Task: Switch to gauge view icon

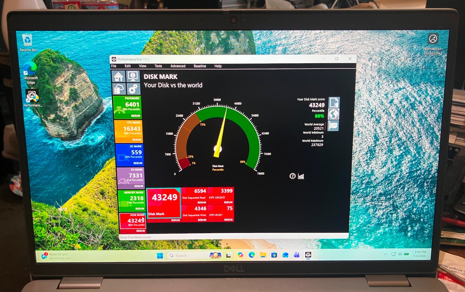Action: click(293, 176)
